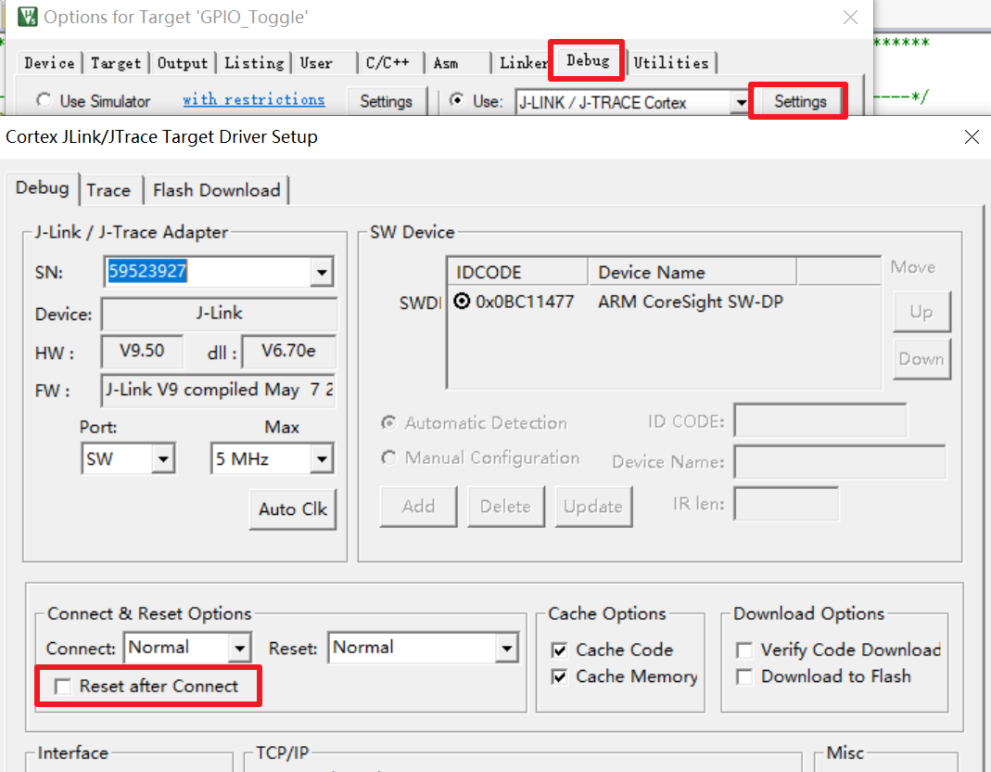Click the IDCODE column header
The height and width of the screenshot is (772, 991).
tap(517, 272)
